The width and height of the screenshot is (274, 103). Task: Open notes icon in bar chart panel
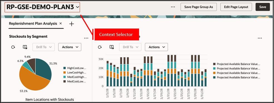[x=112, y=47]
